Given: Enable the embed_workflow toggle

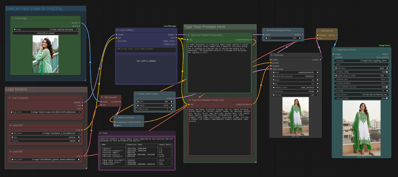Looking at the screenshot, I should point(387,83).
